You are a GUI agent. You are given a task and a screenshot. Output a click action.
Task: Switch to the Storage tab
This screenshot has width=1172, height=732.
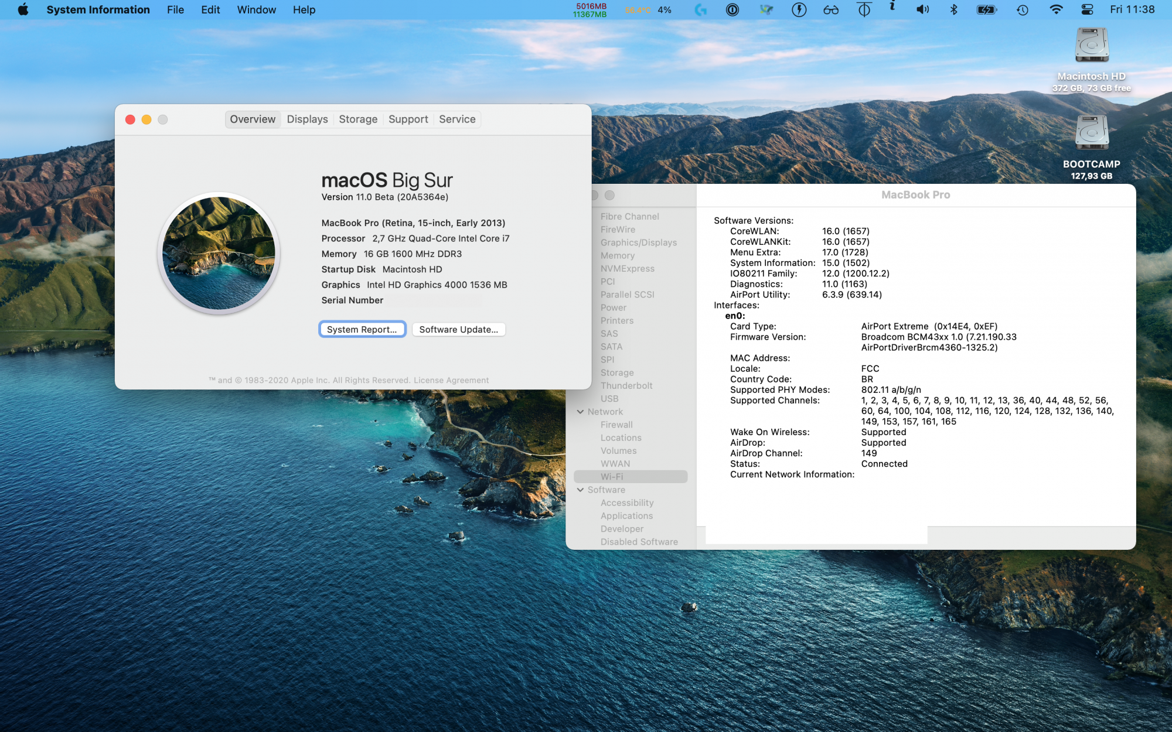pos(358,119)
